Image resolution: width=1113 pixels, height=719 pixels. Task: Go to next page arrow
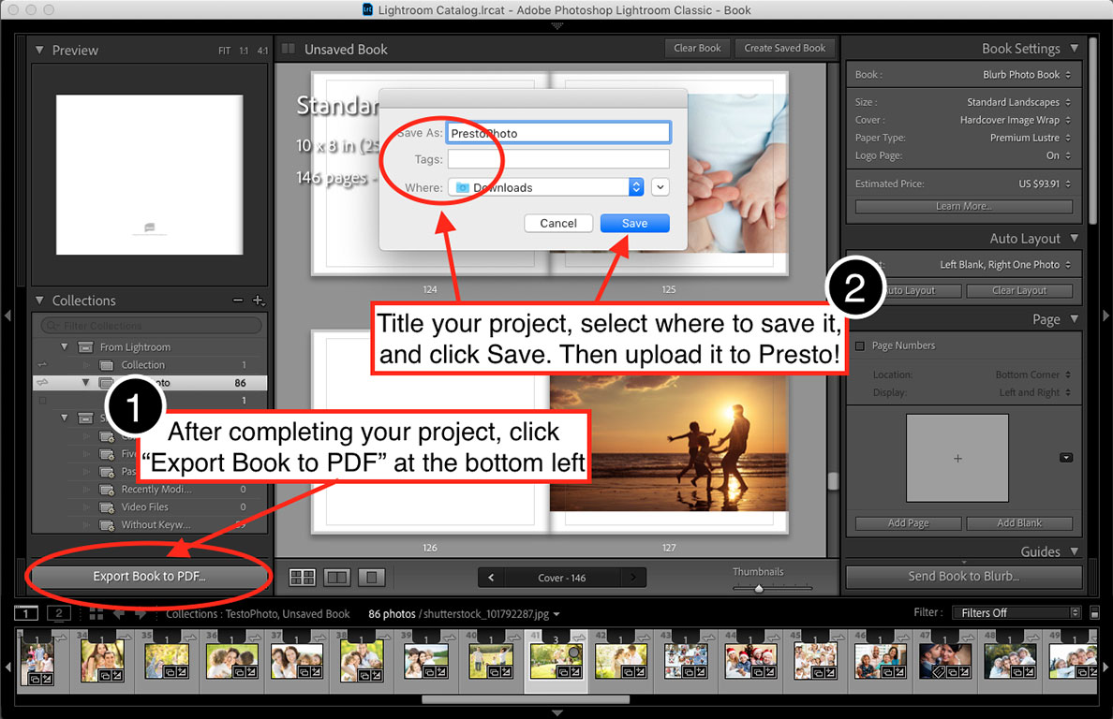(633, 578)
